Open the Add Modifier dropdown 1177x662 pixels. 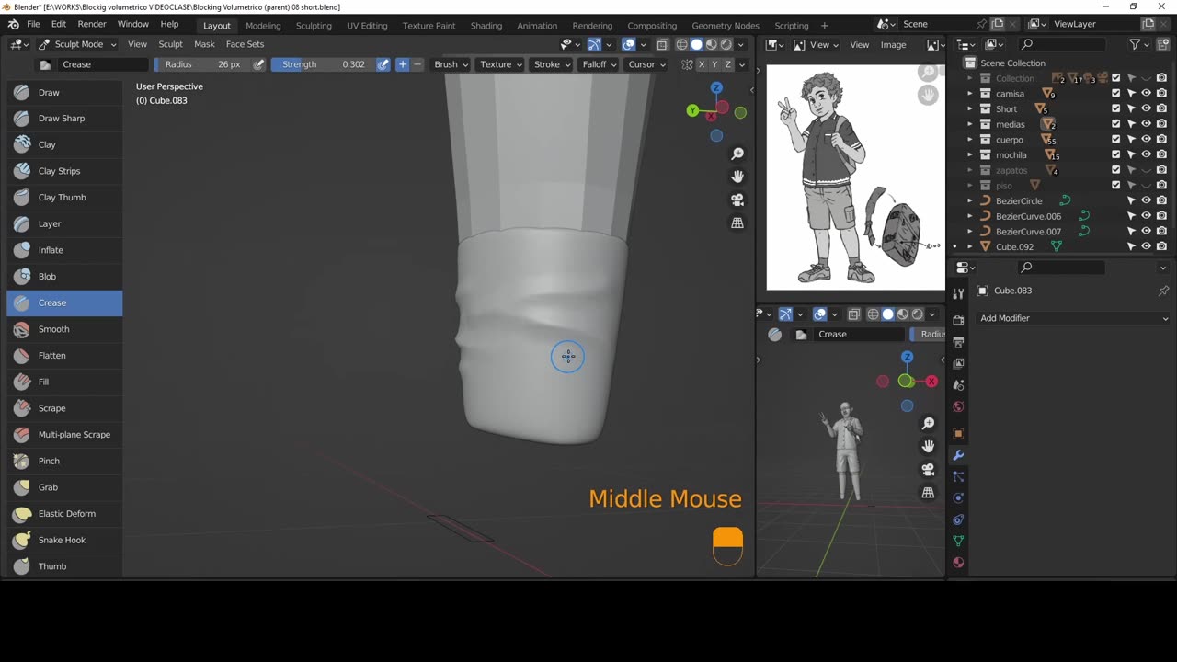click(x=1073, y=318)
